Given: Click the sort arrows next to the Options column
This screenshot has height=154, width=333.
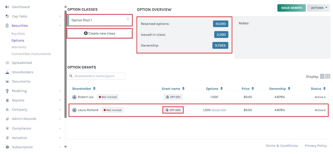Looking at the screenshot, I should tap(222, 89).
